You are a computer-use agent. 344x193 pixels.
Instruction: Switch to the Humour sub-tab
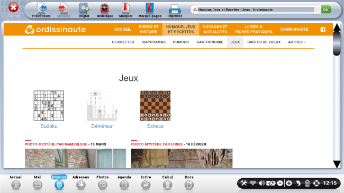pyautogui.click(x=181, y=42)
